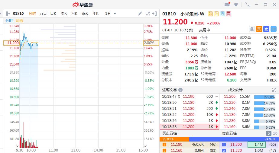Click the orange 融 margin badge
Image resolution: width=279 pixels, height=153 pixels.
pos(210,14)
